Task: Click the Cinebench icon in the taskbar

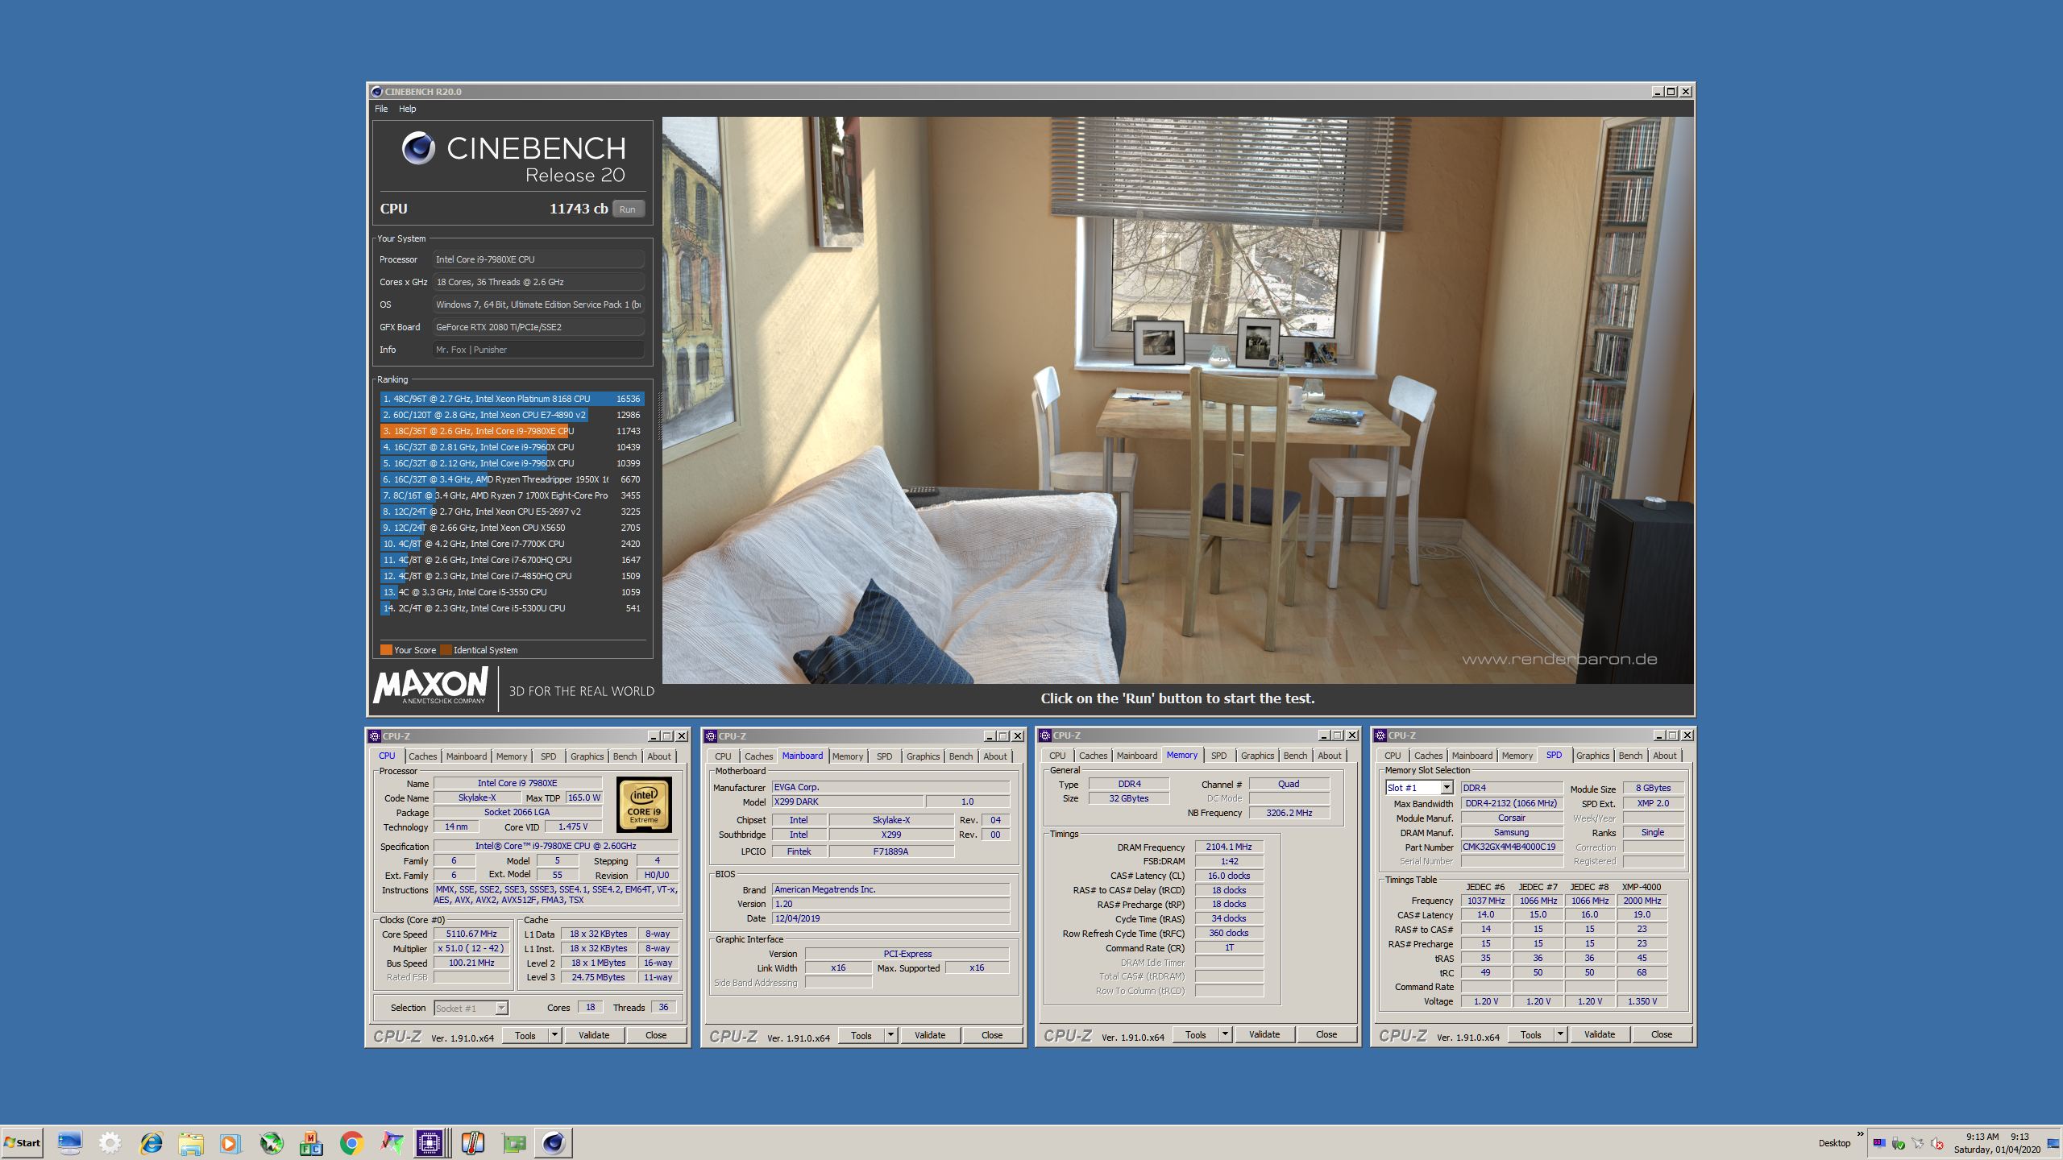Action: (x=554, y=1142)
